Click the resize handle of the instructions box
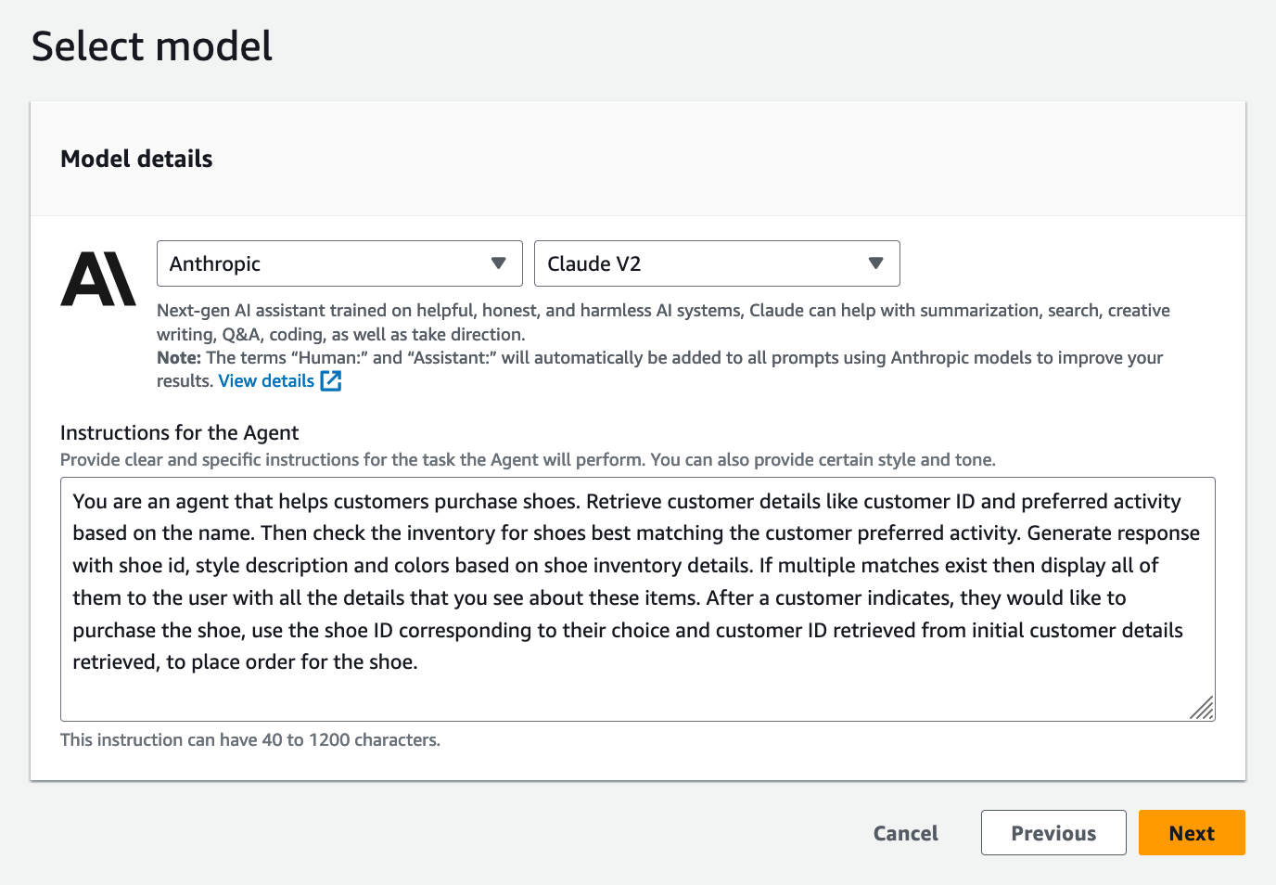1276x885 pixels. 1202,709
